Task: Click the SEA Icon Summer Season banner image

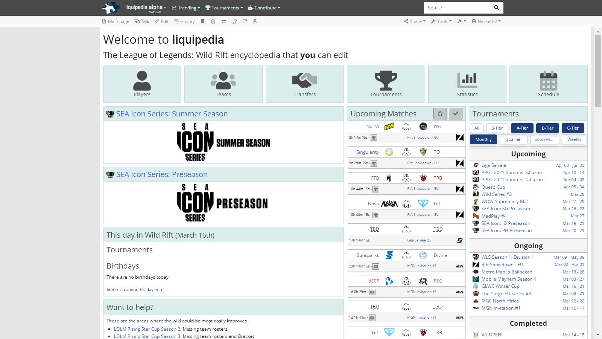Action: [x=223, y=142]
